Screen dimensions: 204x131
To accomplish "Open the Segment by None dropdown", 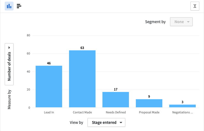I will click(x=181, y=22).
